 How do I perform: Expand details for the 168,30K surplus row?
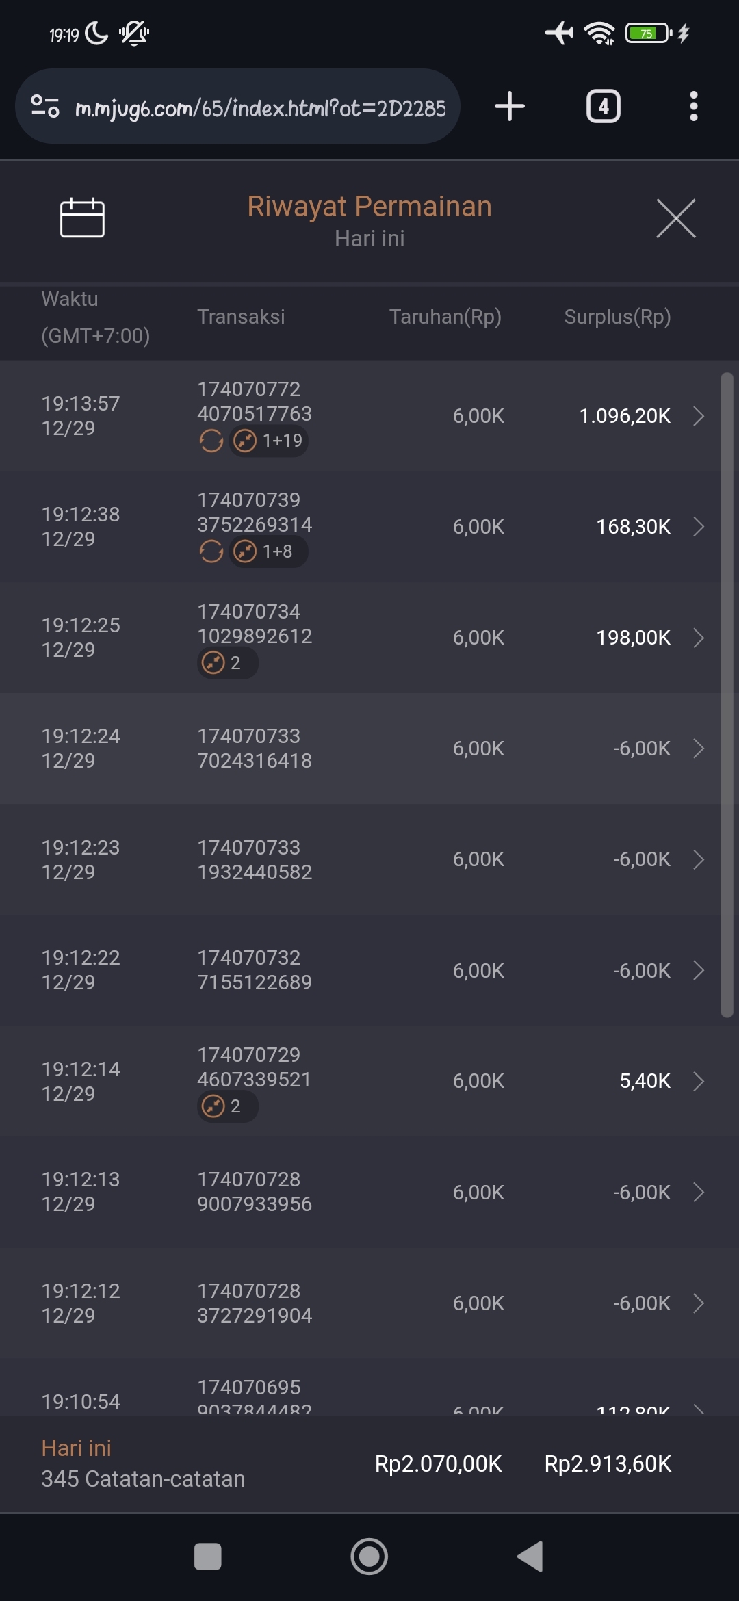tap(698, 527)
